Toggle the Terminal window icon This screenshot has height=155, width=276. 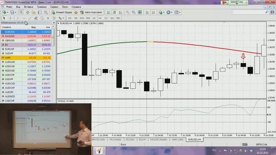pos(40,12)
